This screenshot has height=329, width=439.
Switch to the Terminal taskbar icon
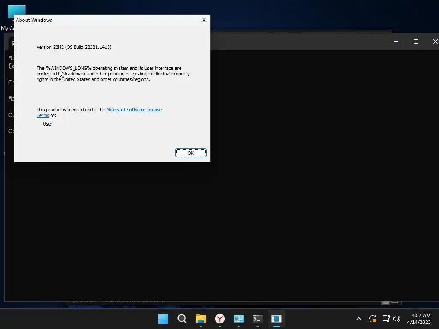(x=257, y=319)
